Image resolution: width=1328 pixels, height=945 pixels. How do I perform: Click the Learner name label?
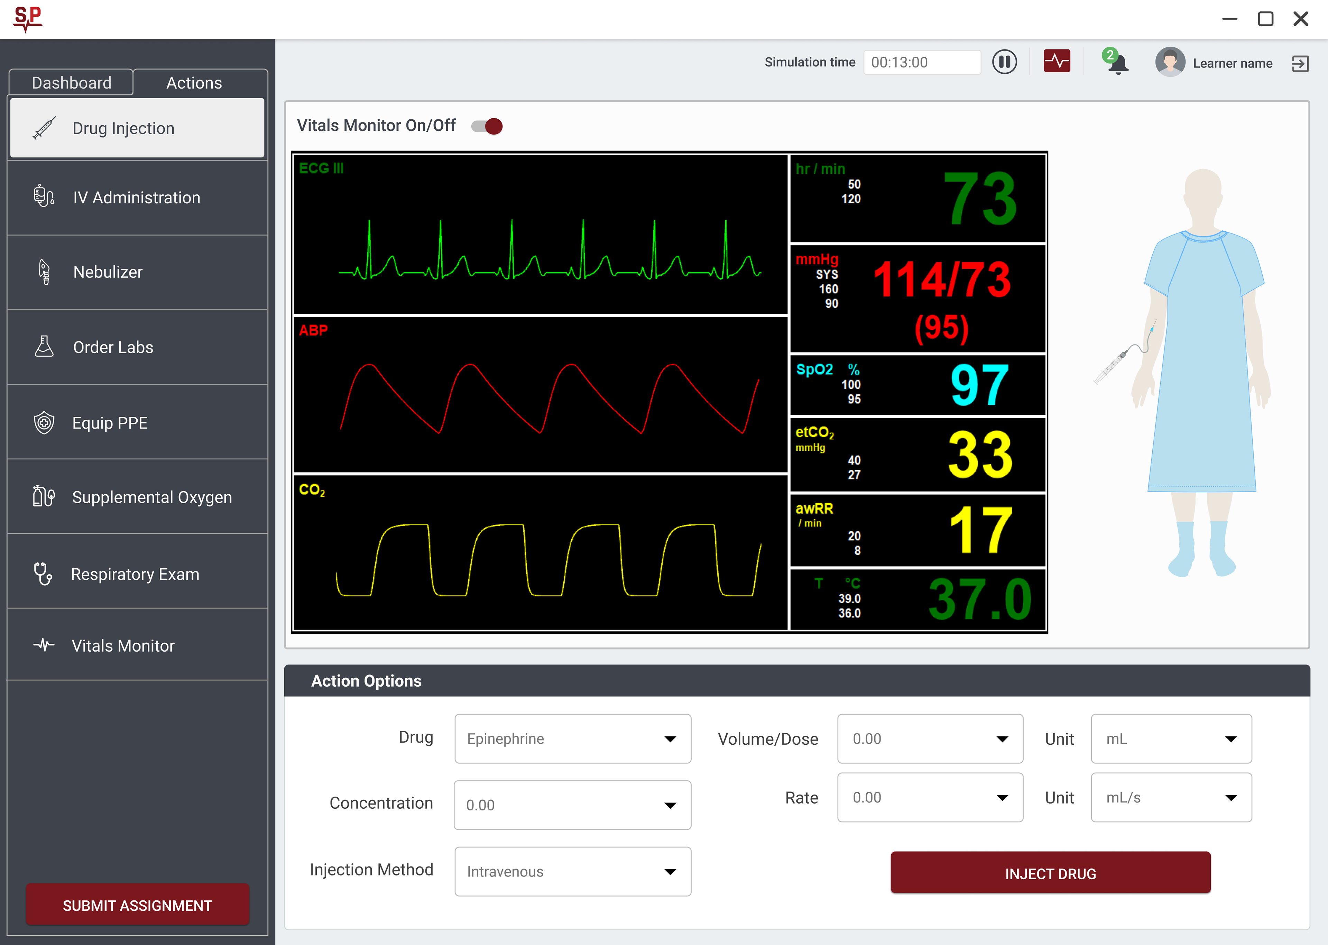(x=1232, y=63)
